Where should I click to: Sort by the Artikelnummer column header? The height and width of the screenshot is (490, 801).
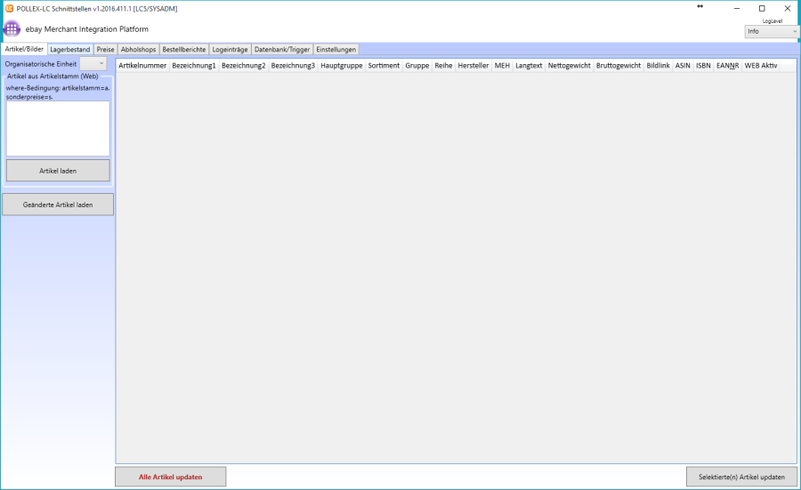coord(142,66)
